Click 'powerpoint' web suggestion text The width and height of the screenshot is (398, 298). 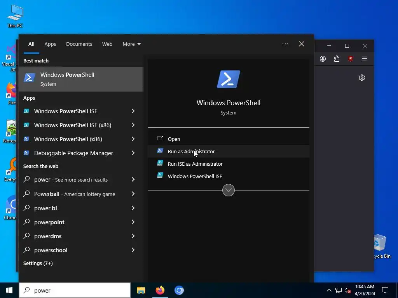49,222
